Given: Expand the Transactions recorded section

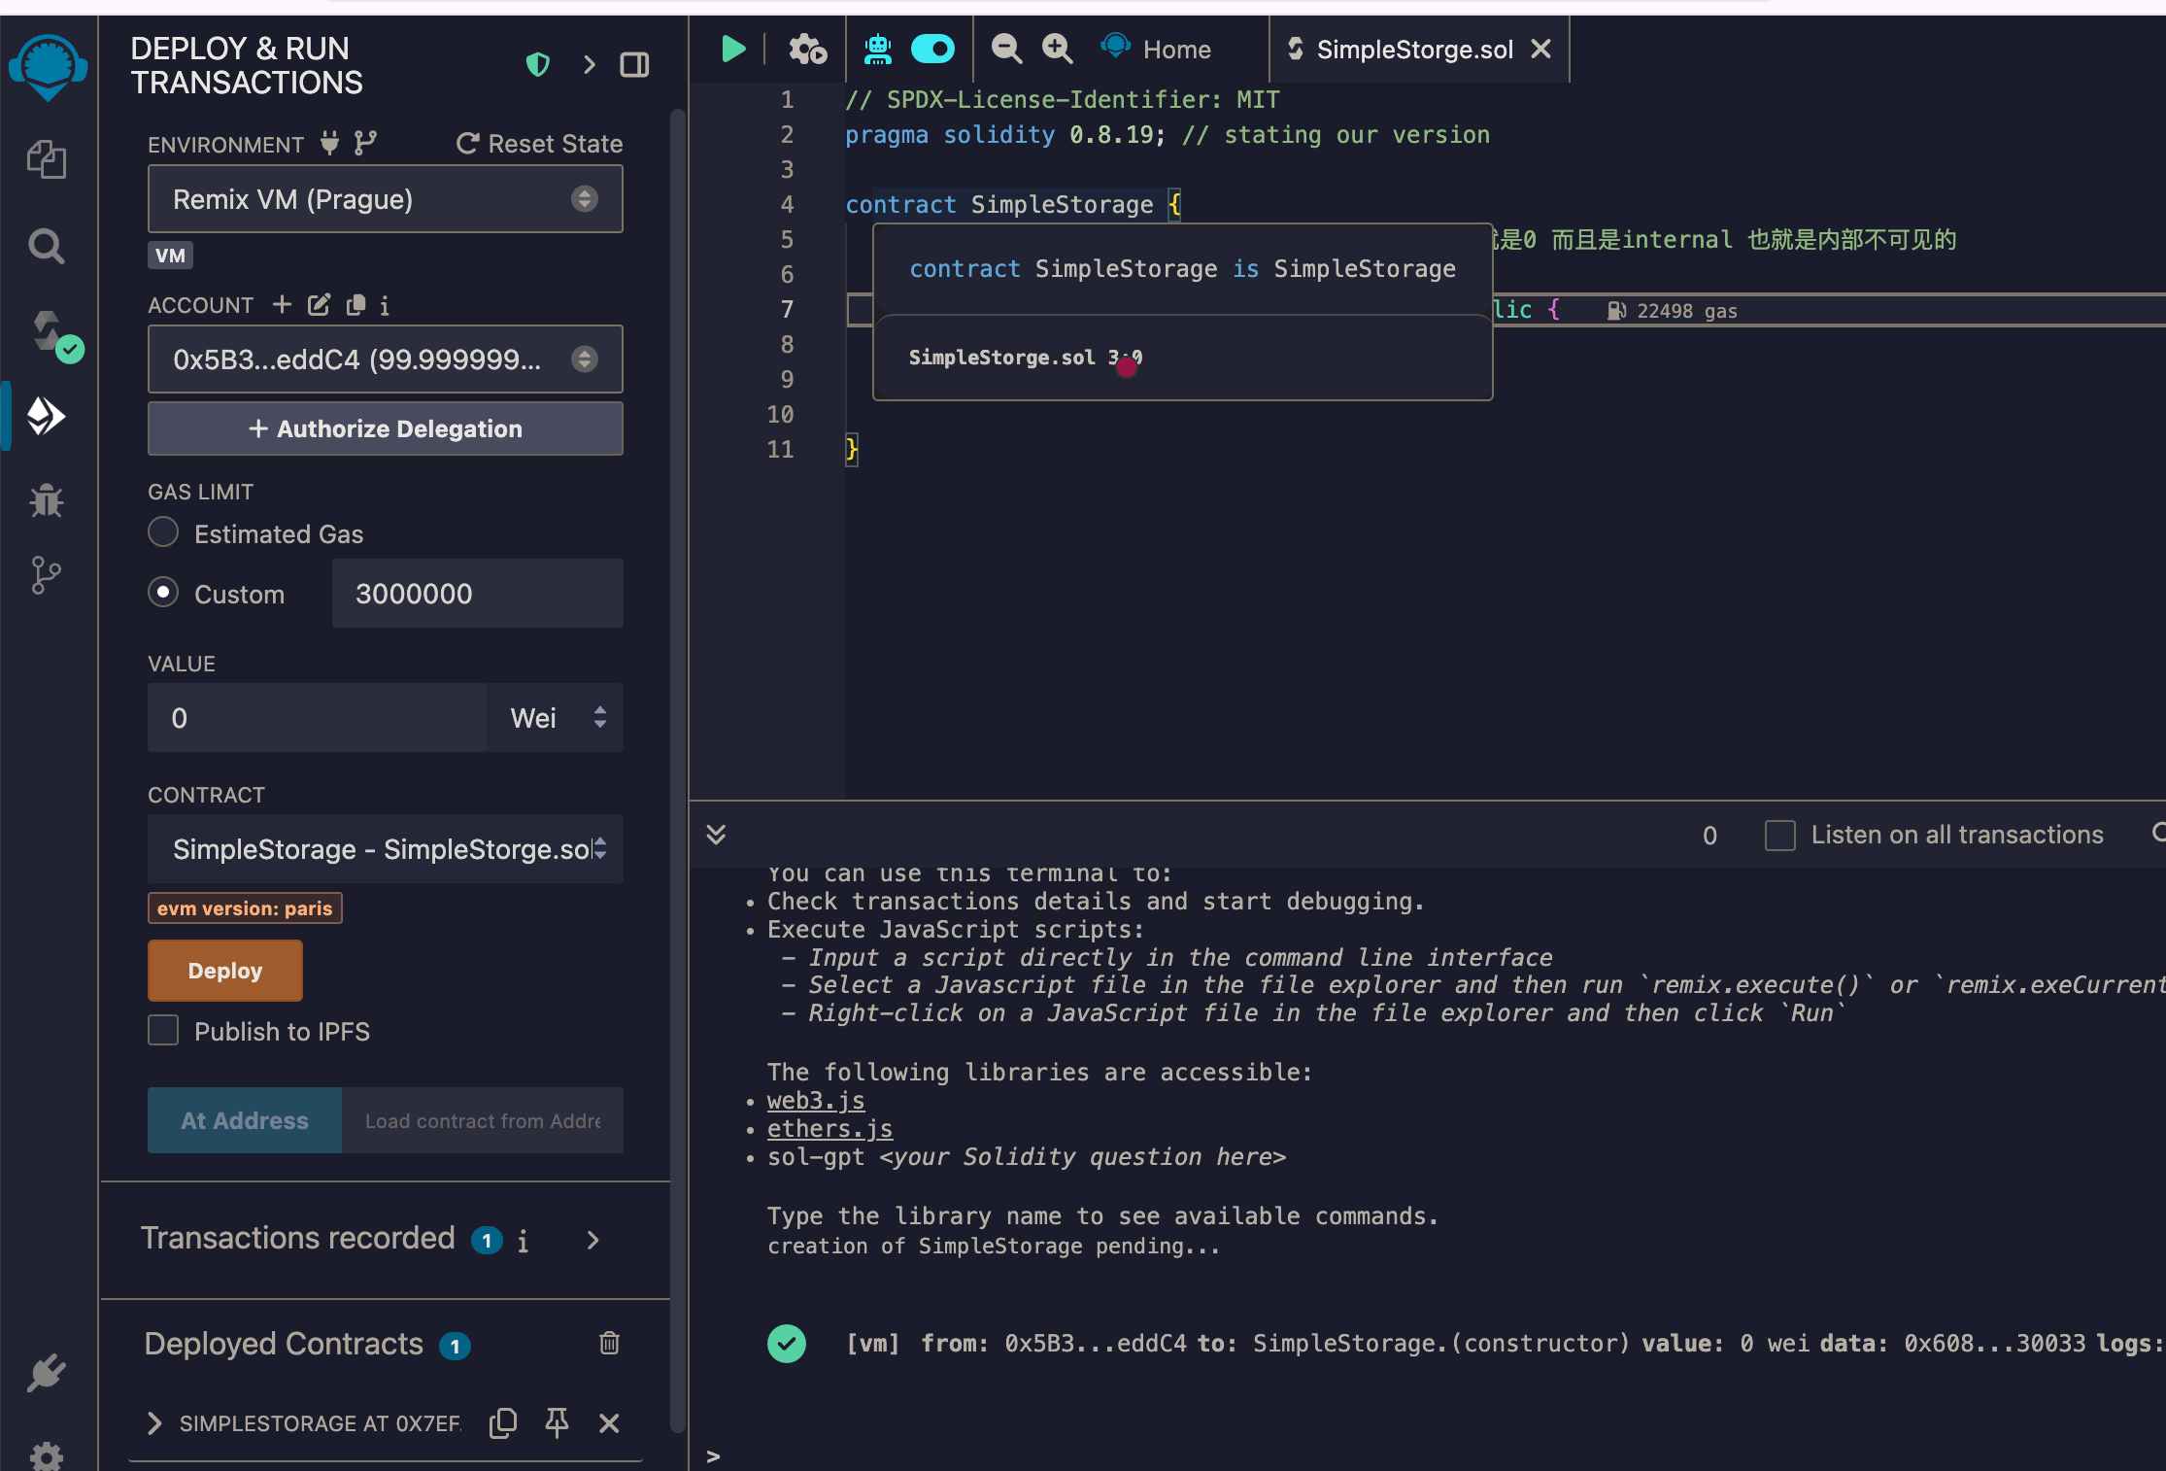Looking at the screenshot, I should (x=592, y=1241).
